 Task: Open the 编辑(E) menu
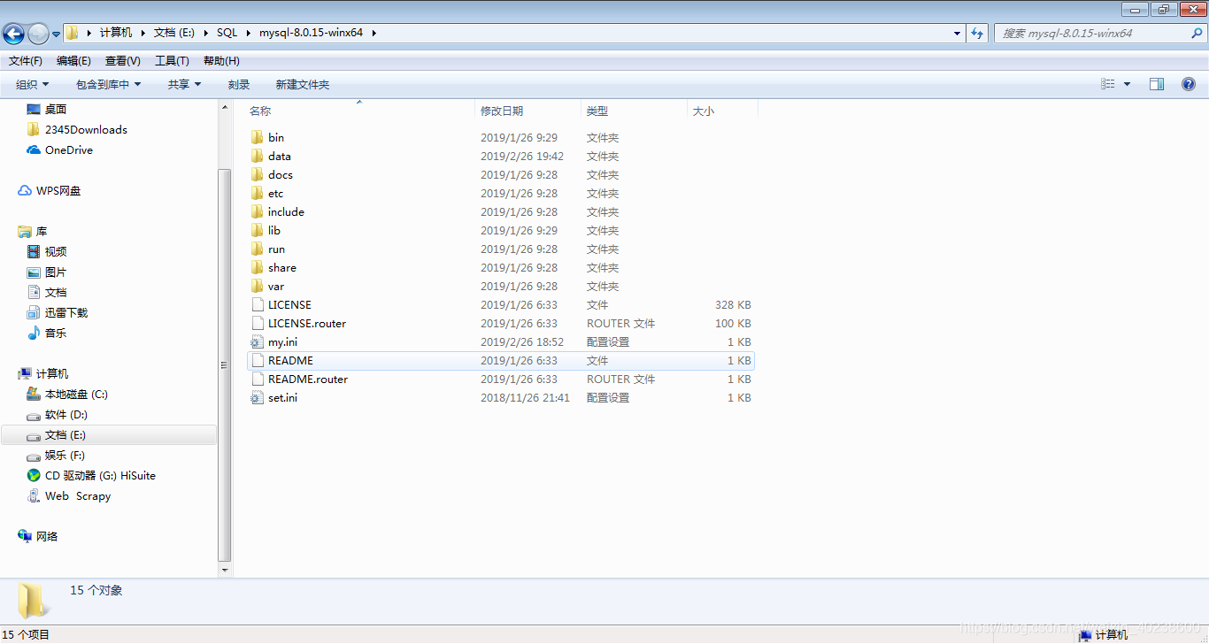73,61
